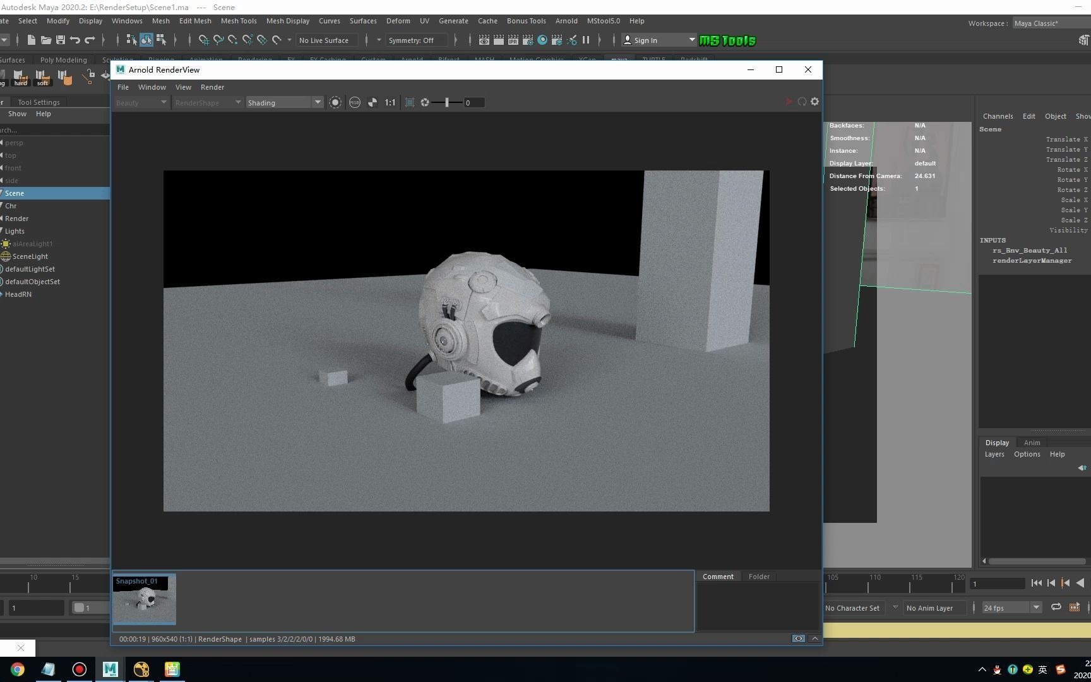The image size is (1091, 682).
Task: Open the Symmetry: Off dropdown
Action: [417, 40]
